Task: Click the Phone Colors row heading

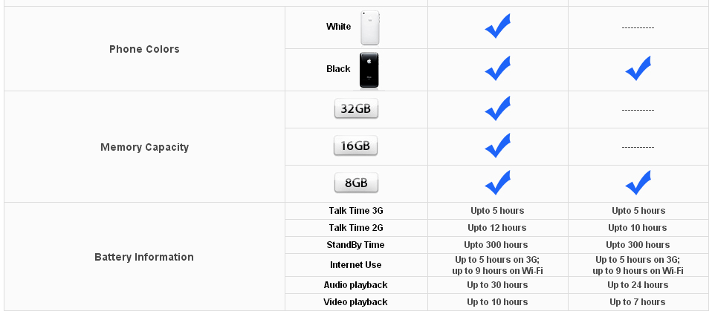Action: point(144,49)
